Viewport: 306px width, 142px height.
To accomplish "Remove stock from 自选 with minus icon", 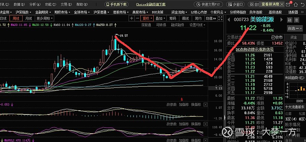I will (x=298, y=29).
